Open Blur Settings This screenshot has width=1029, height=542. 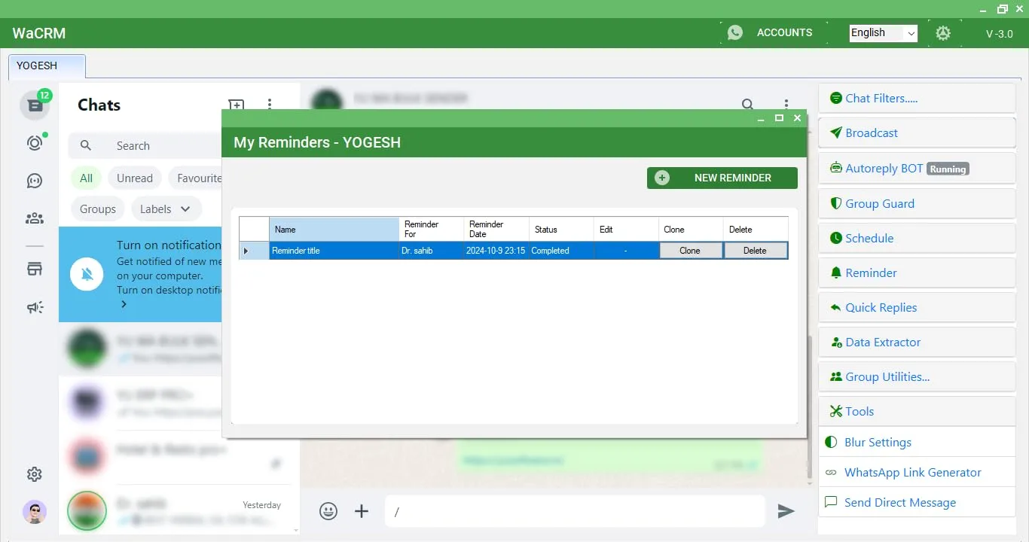pyautogui.click(x=878, y=443)
